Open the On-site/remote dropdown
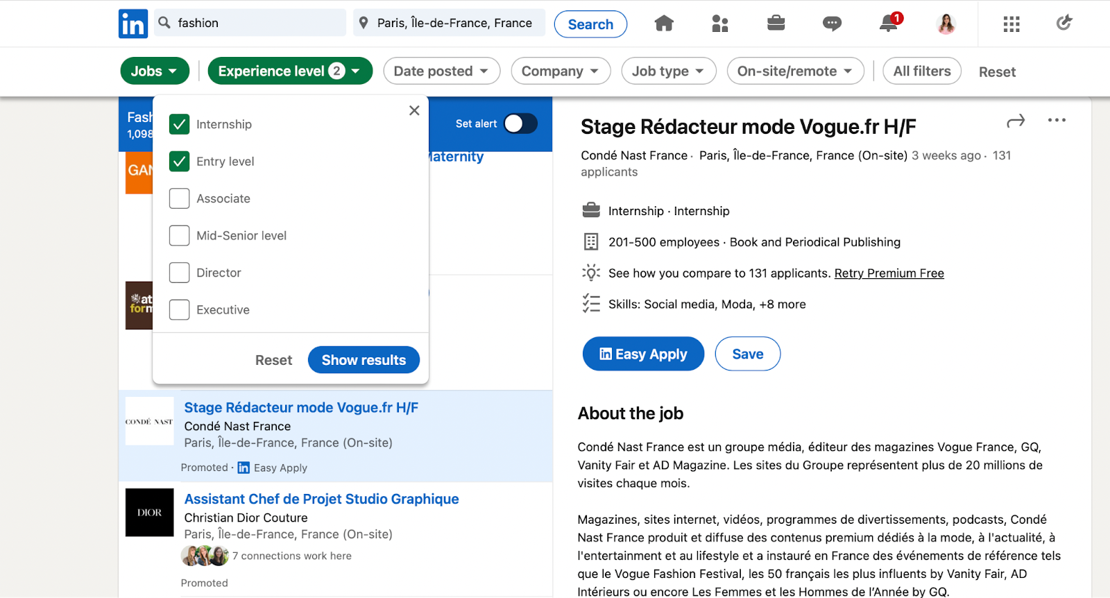The width and height of the screenshot is (1110, 598). (x=795, y=71)
